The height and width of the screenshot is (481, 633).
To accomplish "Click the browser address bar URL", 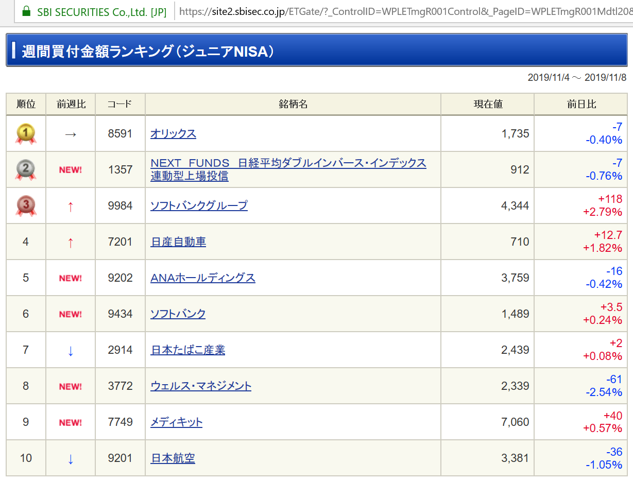I will click(x=402, y=11).
